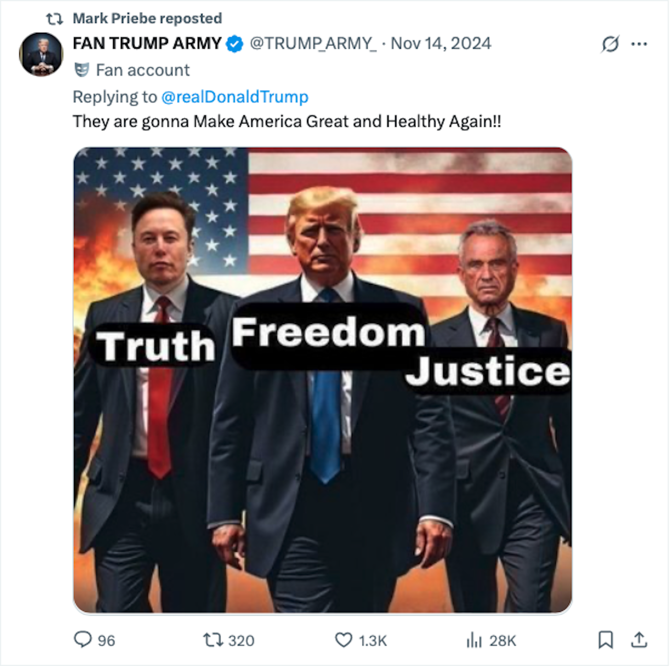670x666 pixels.
Task: Click the @TRUMP_ARMY_ handle
Action: click(x=313, y=44)
